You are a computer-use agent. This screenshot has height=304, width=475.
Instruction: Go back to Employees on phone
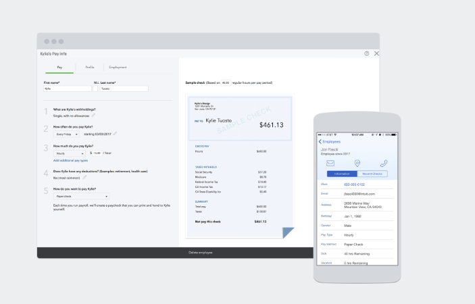point(330,142)
